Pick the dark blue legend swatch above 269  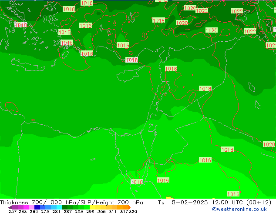[x=37, y=207]
